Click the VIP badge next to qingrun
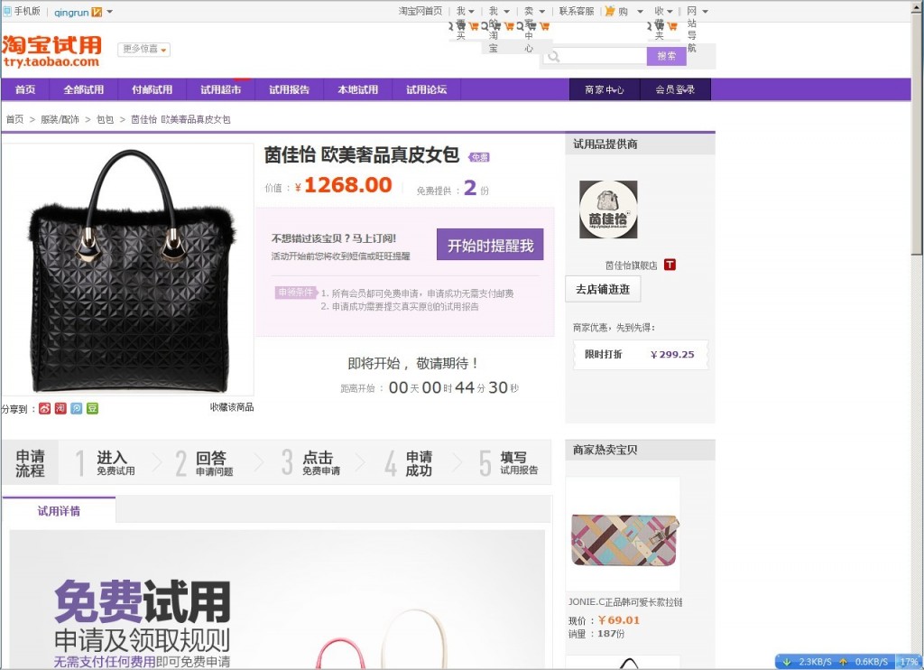Viewport: 924px width, 670px height. click(97, 12)
